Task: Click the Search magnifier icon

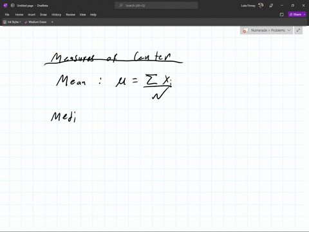Action: pyautogui.click(x=121, y=6)
